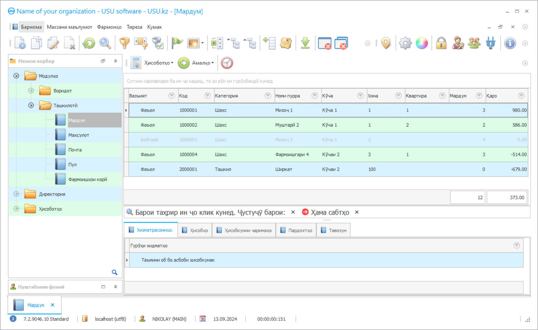Expand the Хисоботхо folder in tree
Viewport: 538px width, 330px height.
(x=16, y=209)
